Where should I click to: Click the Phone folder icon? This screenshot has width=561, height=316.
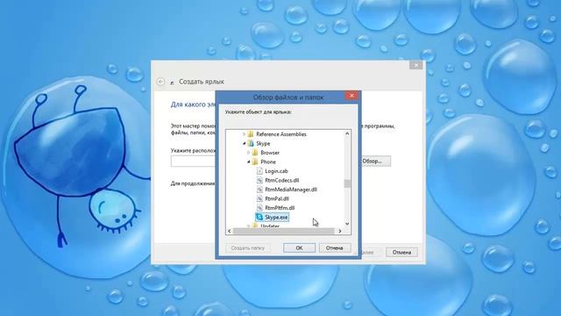coord(255,162)
